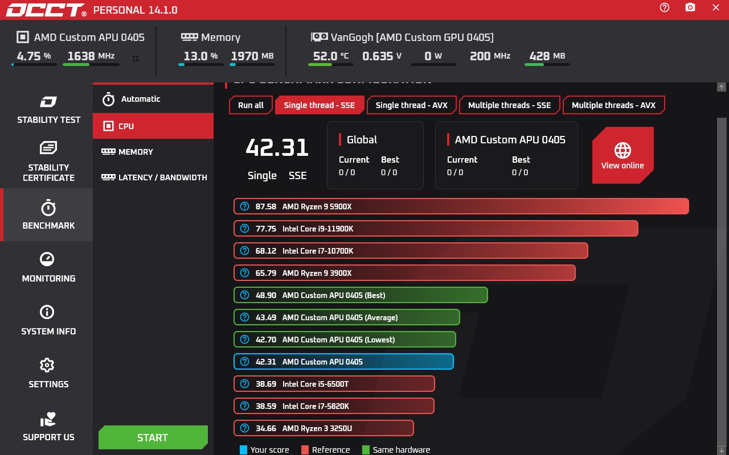Open the Stability Certificate section
This screenshot has width=729, height=455.
click(48, 162)
